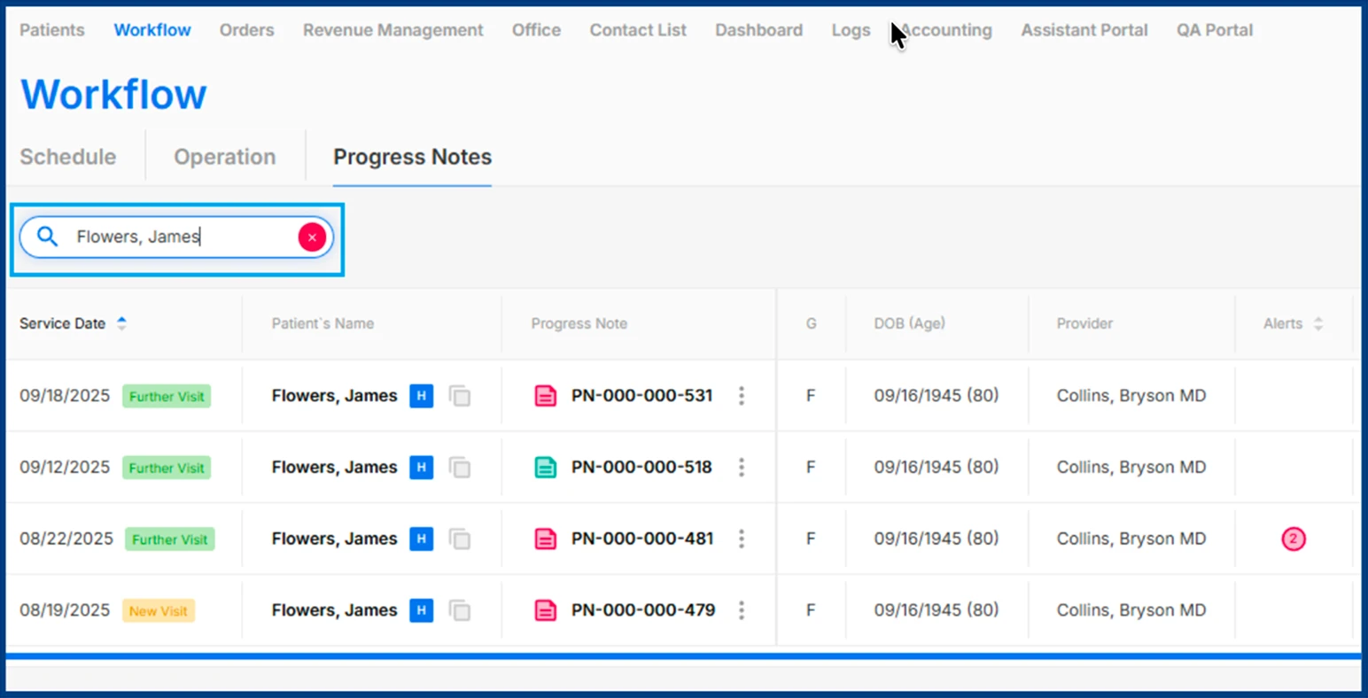The image size is (1368, 698).
Task: Switch to the Schedule tab
Action: (68, 157)
